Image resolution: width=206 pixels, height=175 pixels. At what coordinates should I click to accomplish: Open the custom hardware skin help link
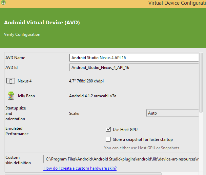(x=80, y=168)
